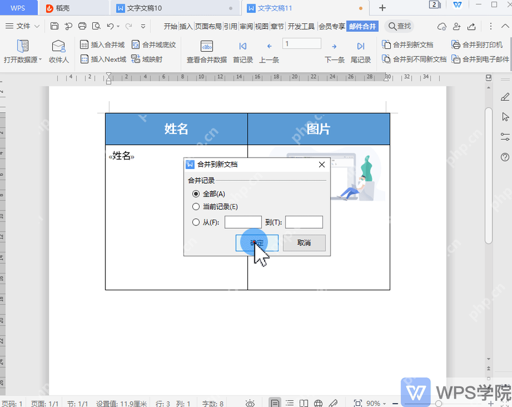512x407 pixels.
Task: Switch to Page Layout (页面布局) tab
Action: coord(208,26)
